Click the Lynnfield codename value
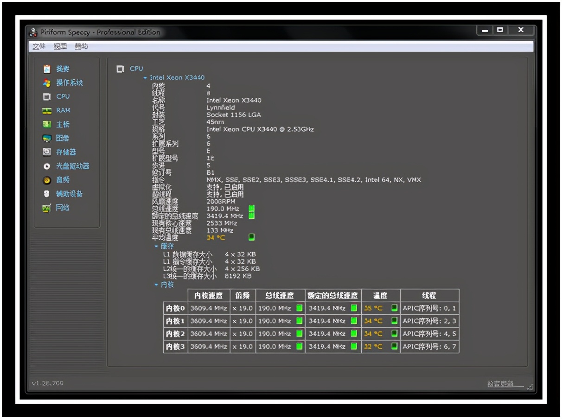Image resolution: width=562 pixels, height=419 pixels. point(221,108)
